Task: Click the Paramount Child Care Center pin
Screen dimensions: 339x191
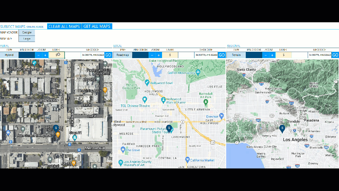Action: coord(105,64)
